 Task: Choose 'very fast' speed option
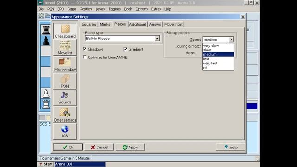point(218,63)
